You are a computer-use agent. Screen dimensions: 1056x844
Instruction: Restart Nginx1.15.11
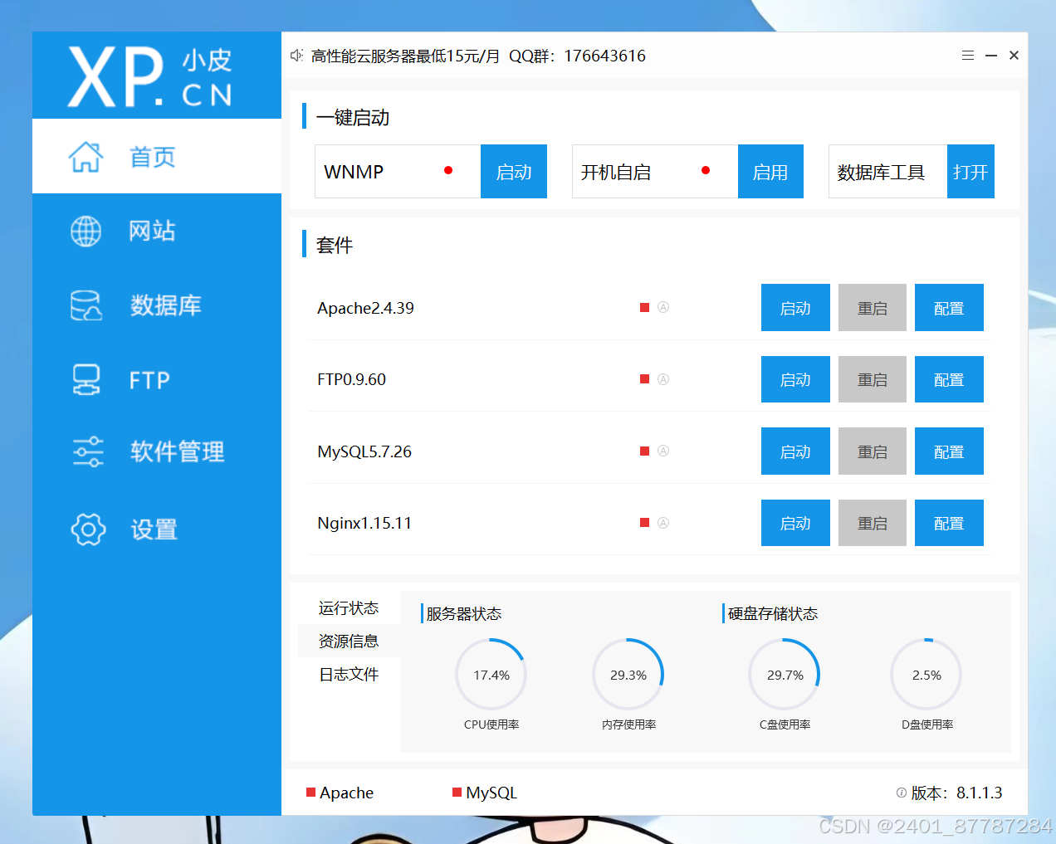pyautogui.click(x=873, y=523)
